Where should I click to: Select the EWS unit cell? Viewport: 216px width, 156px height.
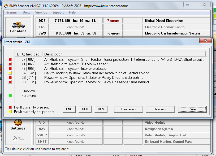click(42, 33)
